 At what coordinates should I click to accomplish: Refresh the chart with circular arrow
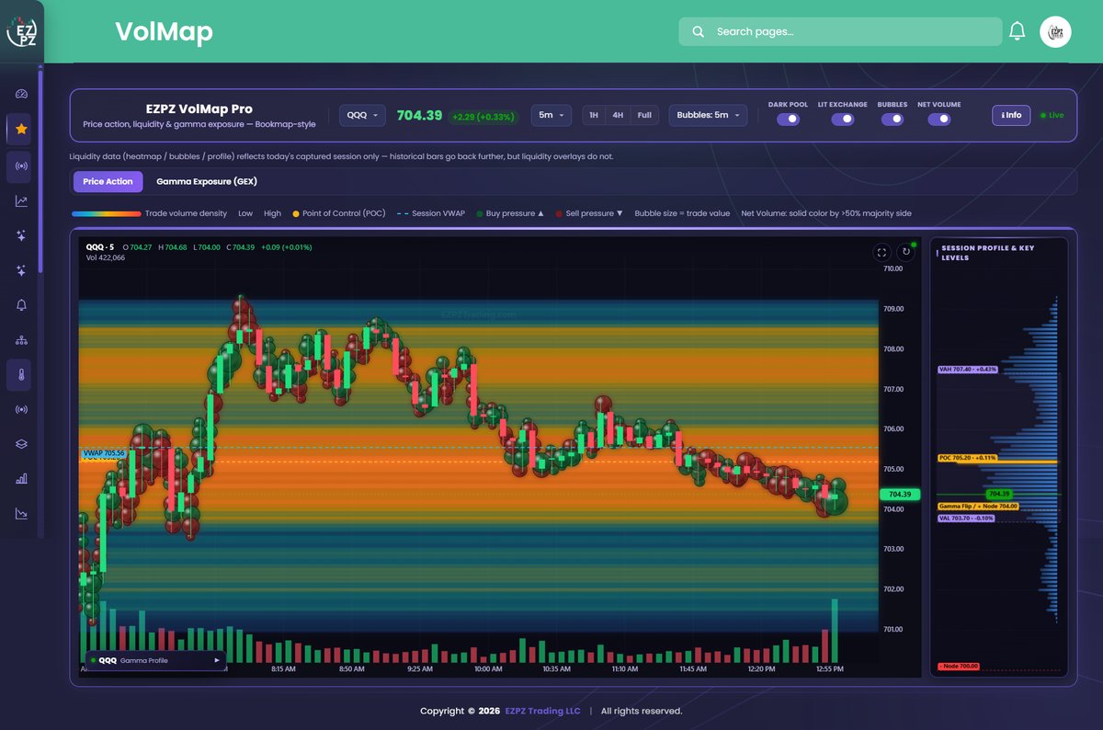[x=906, y=252]
